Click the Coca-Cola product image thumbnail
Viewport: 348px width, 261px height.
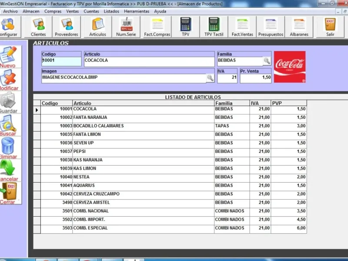(x=289, y=67)
